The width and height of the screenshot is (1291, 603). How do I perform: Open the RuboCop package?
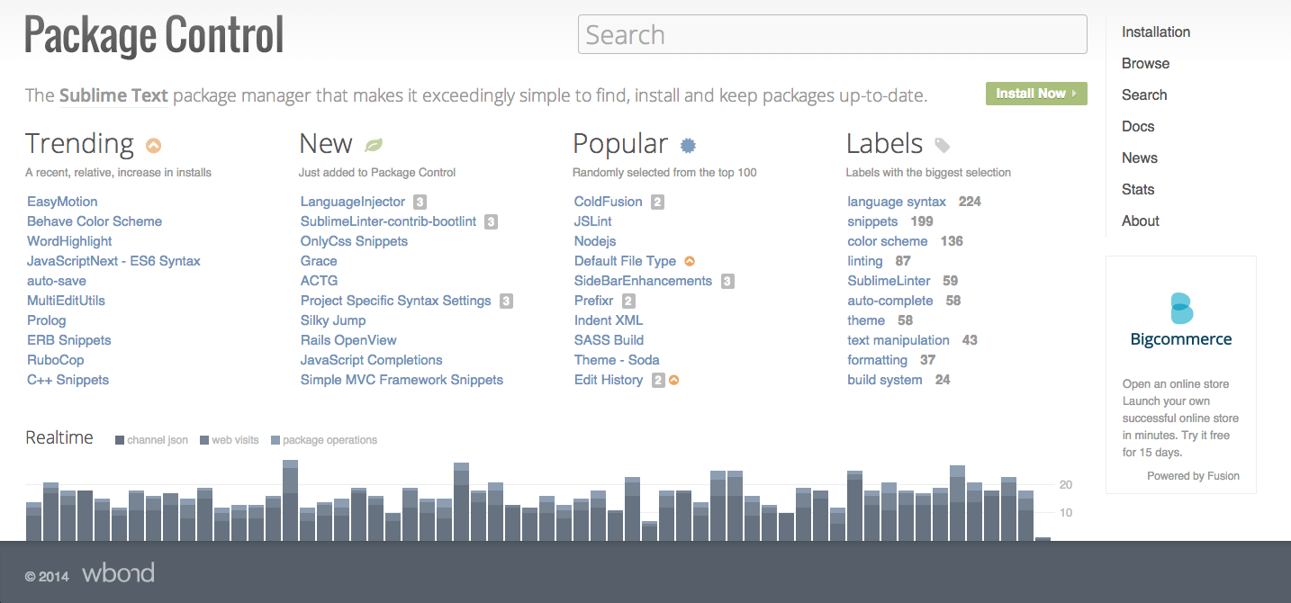pos(56,360)
